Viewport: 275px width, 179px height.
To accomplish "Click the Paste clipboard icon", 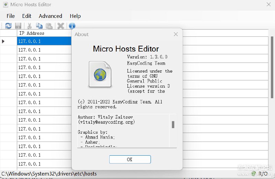I will click(x=49, y=26).
